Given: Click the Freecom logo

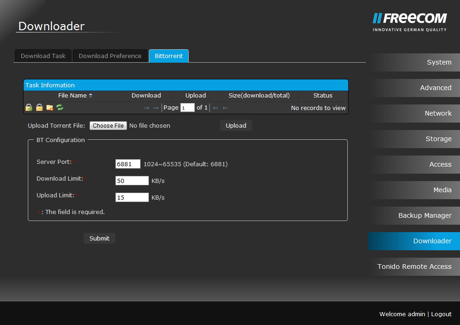Looking at the screenshot, I should tap(409, 22).
